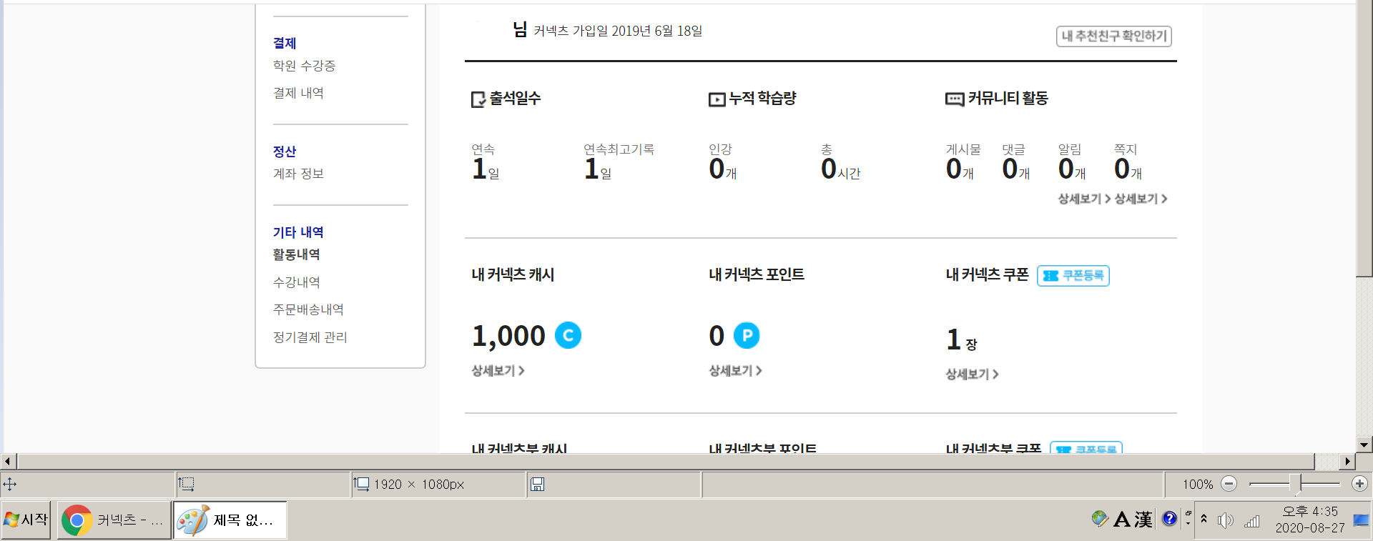Click the join date text 2019년 6월 18일

(656, 31)
